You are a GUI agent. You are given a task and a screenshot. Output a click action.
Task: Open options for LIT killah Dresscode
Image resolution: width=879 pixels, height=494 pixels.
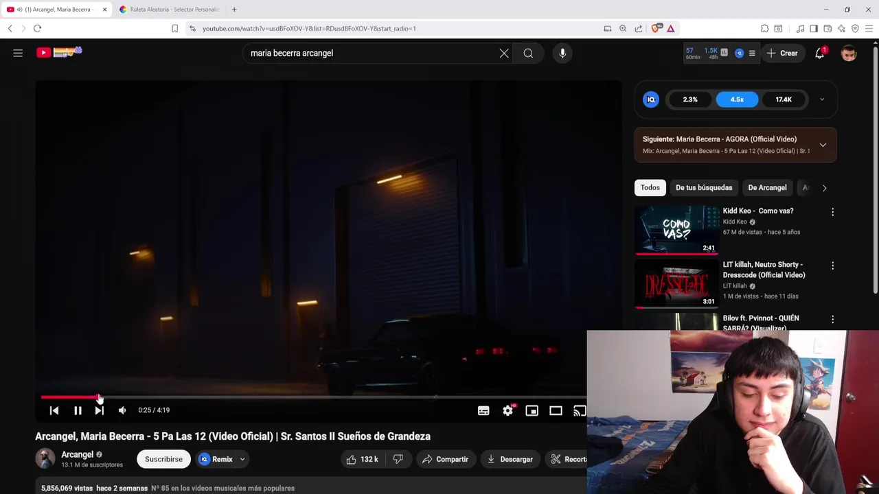(x=832, y=266)
